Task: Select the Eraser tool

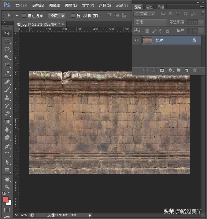Action: (7, 113)
